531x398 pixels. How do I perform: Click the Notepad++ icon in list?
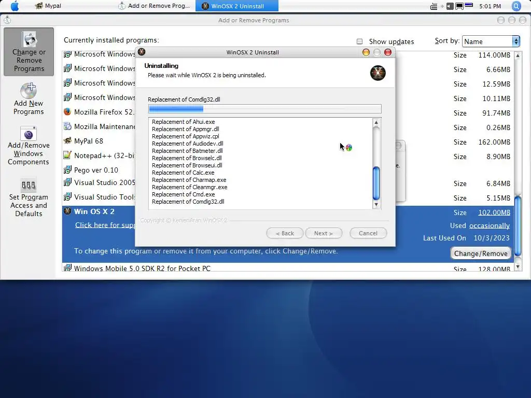pos(67,155)
